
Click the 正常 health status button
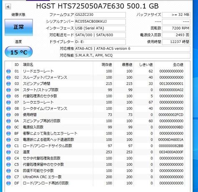click(x=19, y=27)
